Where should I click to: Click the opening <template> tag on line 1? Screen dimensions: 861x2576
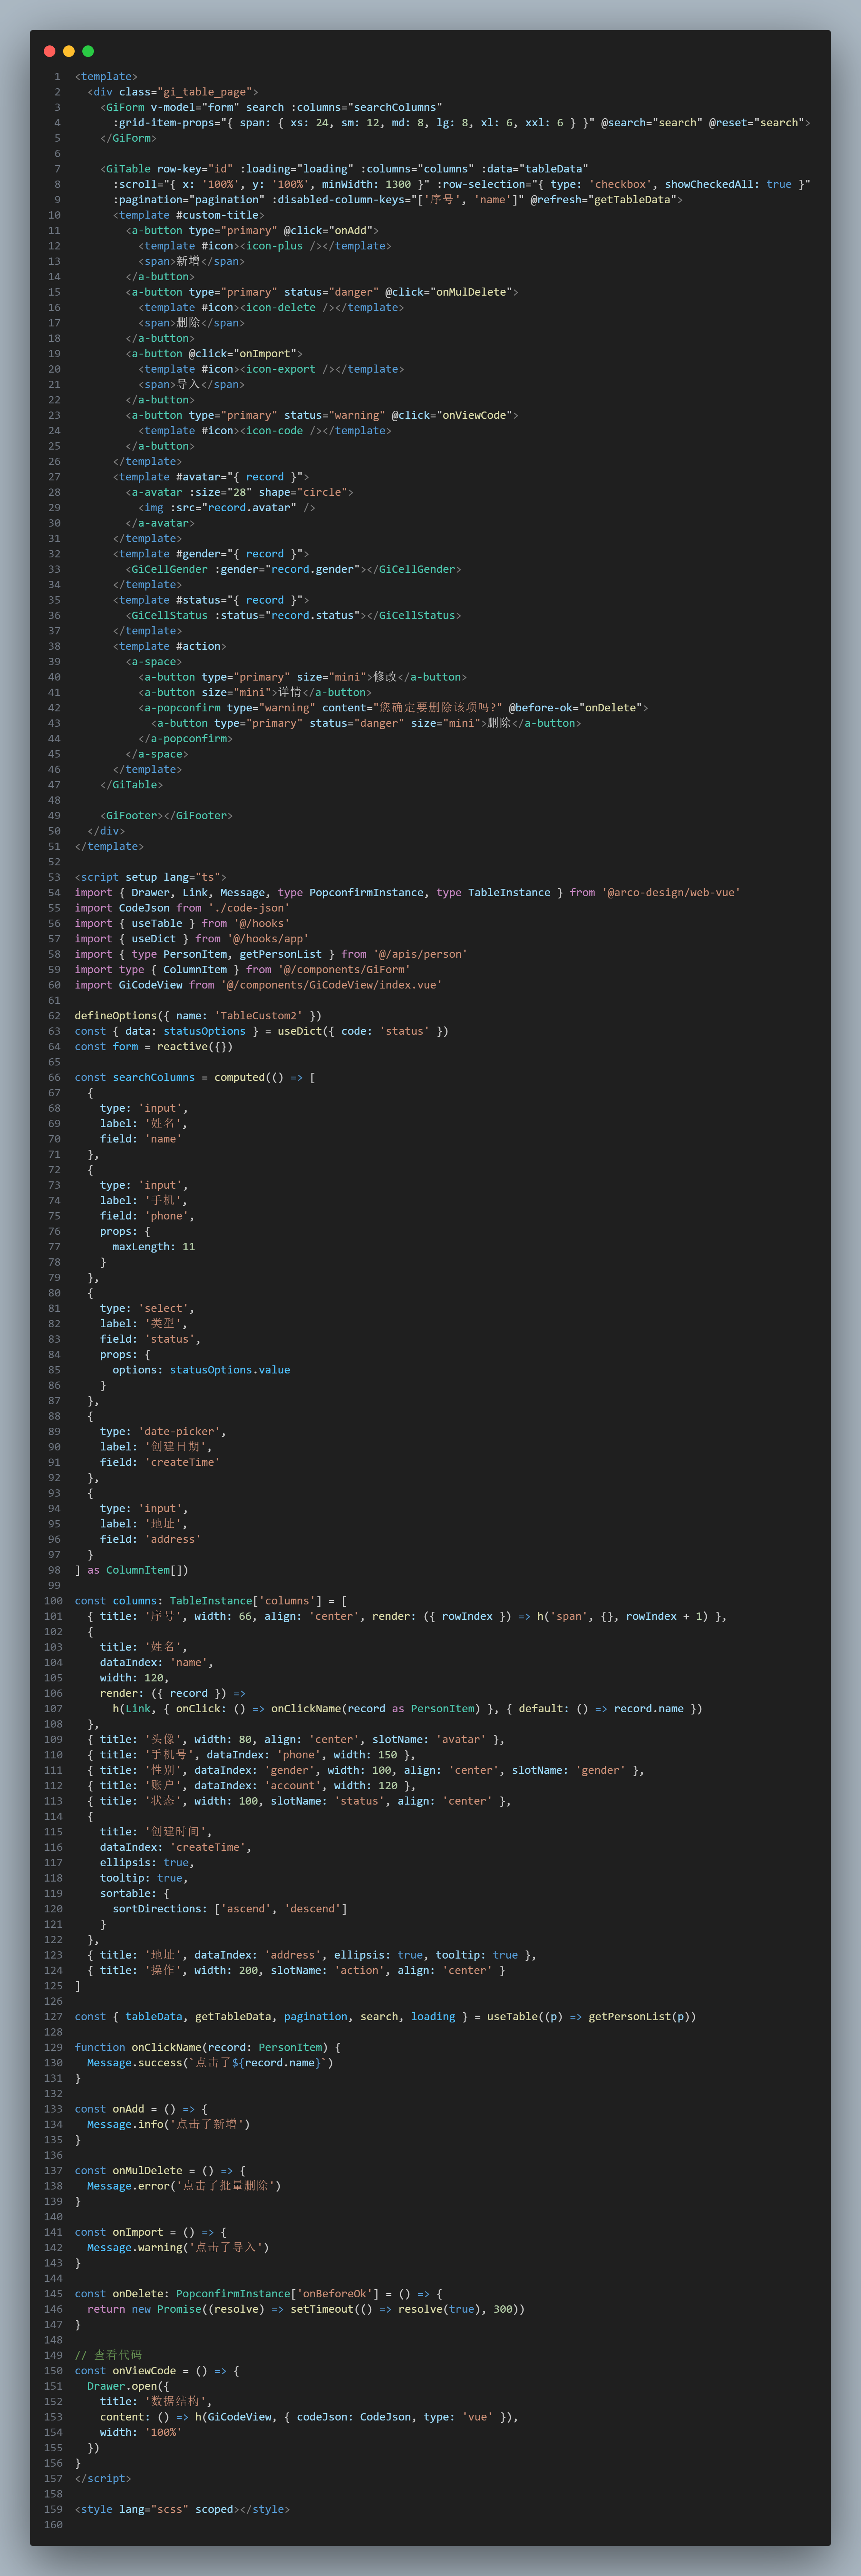pos(106,77)
